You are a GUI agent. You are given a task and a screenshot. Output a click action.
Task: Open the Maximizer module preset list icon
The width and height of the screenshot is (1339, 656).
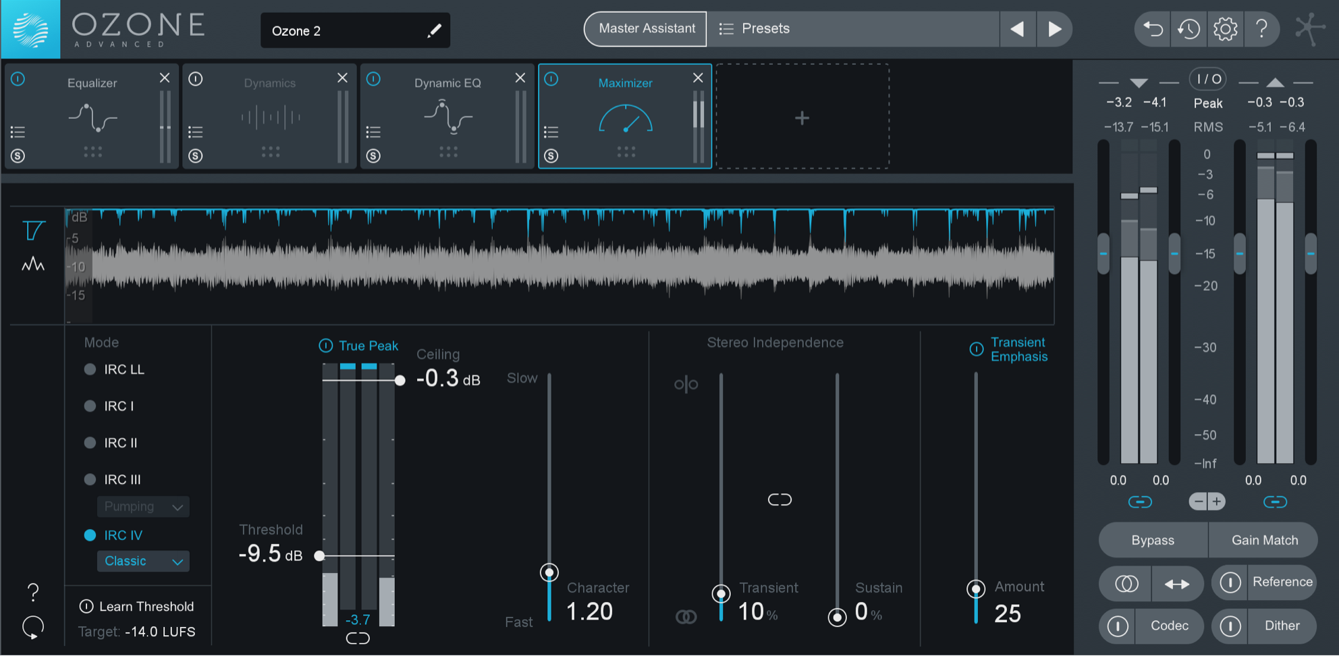(x=551, y=132)
